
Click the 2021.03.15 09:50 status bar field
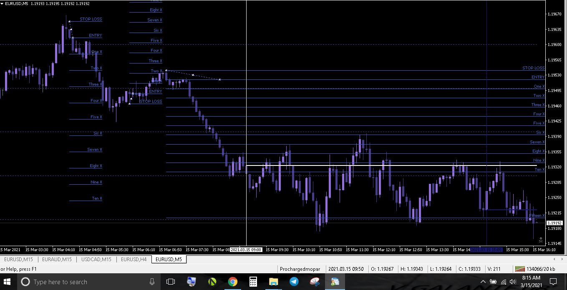346,269
